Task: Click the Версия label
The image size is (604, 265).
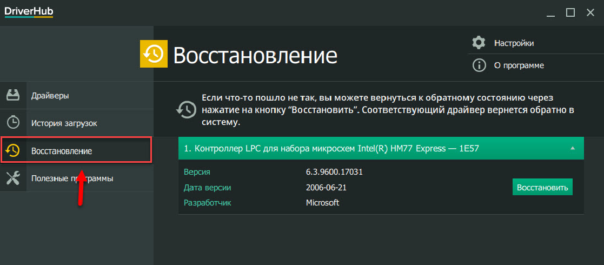Action: (197, 171)
